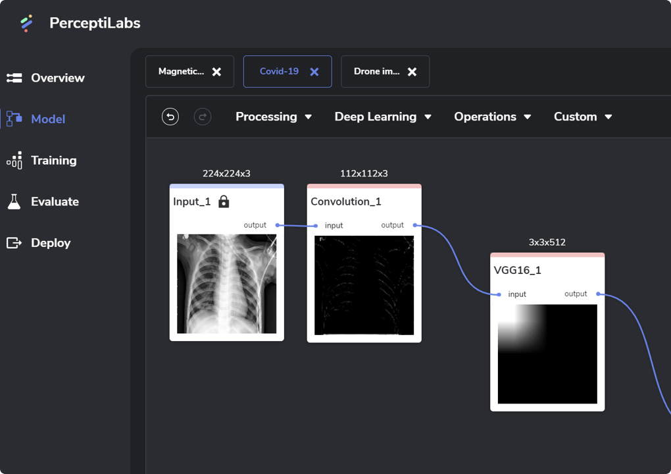Click the VGG16_1 output connector dot
Viewport: 671px width, 474px height.
[x=598, y=294]
